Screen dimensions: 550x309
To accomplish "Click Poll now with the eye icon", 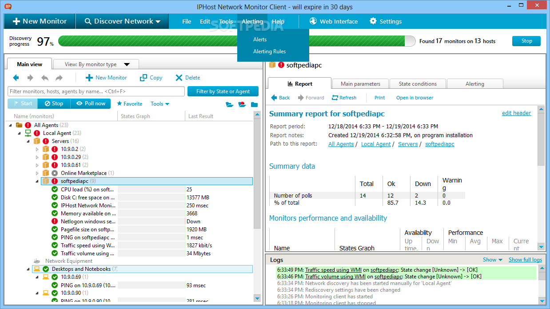I will (x=90, y=103).
